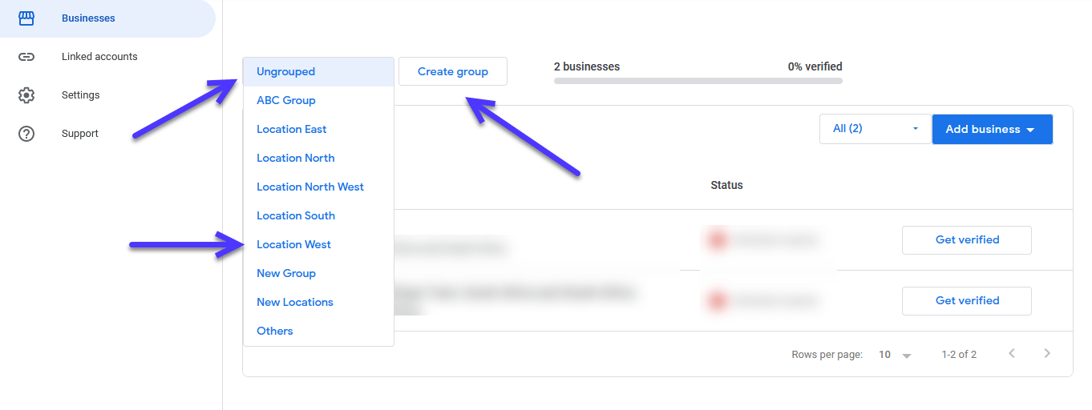
Task: Click the '2 businesses' count text
Action: click(587, 66)
